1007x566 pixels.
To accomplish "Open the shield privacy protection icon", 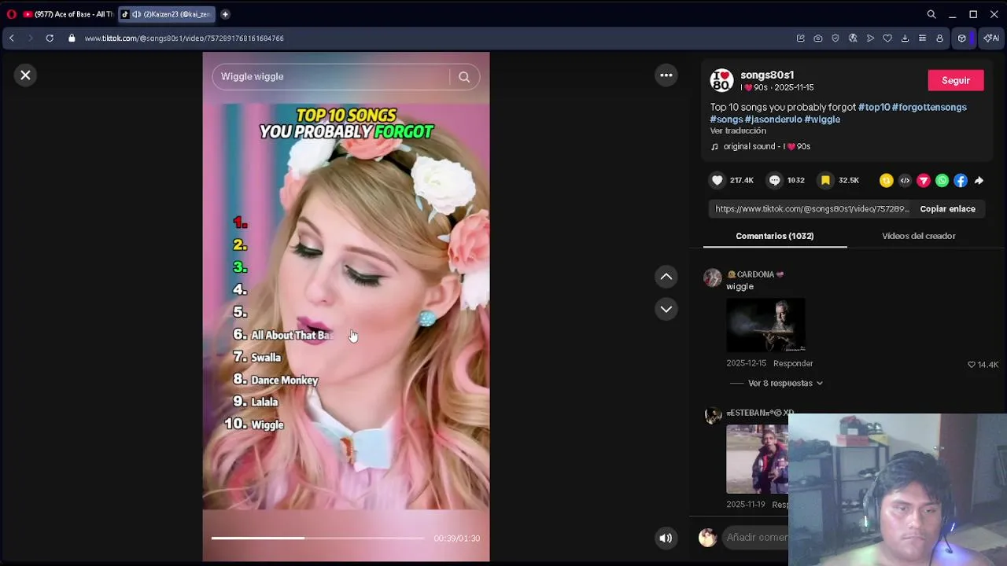I will coord(835,38).
